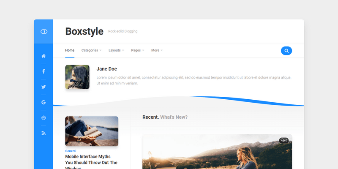Image resolution: width=338 pixels, height=169 pixels.
Task: Click the comments count badge on featured post
Action: [283, 140]
